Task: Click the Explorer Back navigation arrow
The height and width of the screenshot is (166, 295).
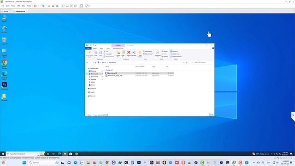Action: point(87,63)
